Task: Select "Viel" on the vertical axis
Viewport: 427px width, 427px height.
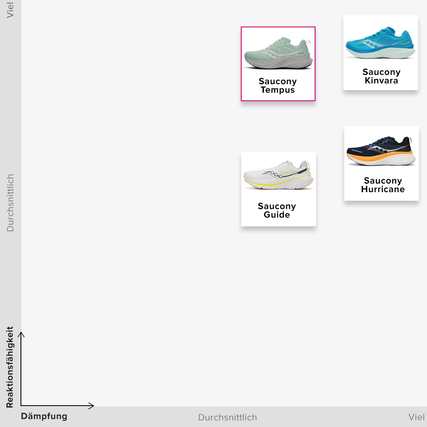Action: pos(10,10)
